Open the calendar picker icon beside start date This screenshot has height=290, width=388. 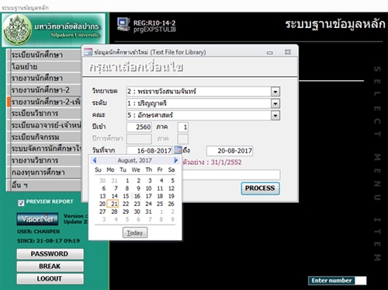click(x=178, y=150)
